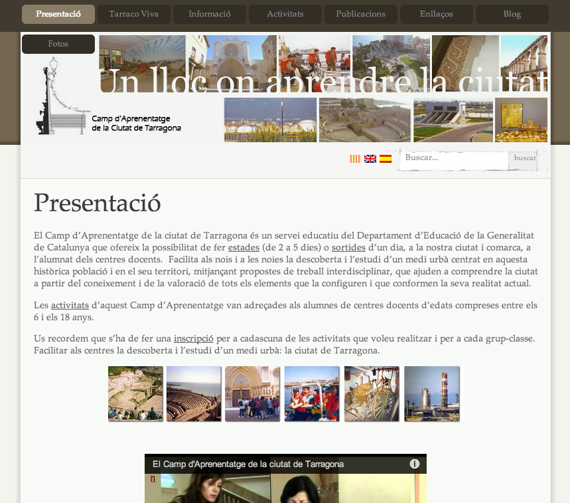Click the video info icon
The image size is (570, 503).
coord(415,464)
